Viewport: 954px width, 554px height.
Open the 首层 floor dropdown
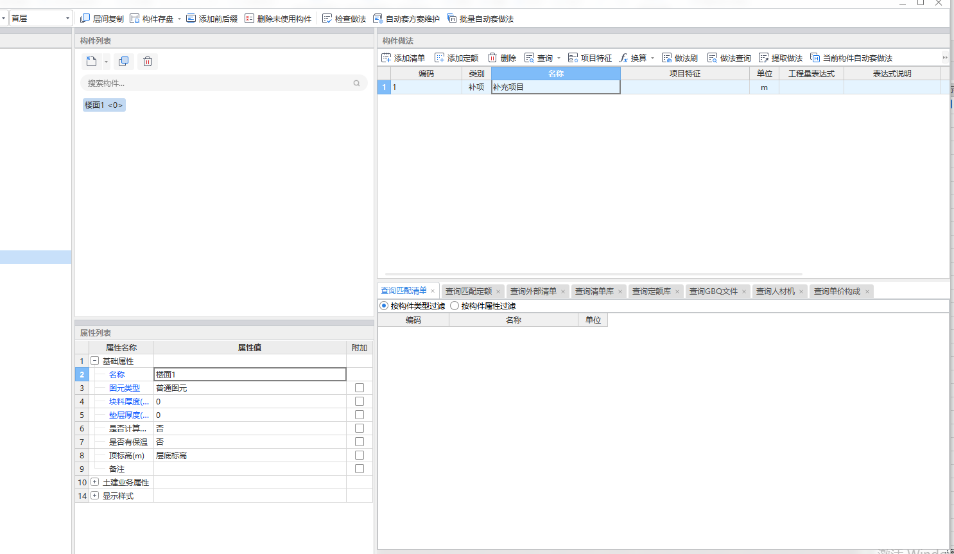coord(67,19)
